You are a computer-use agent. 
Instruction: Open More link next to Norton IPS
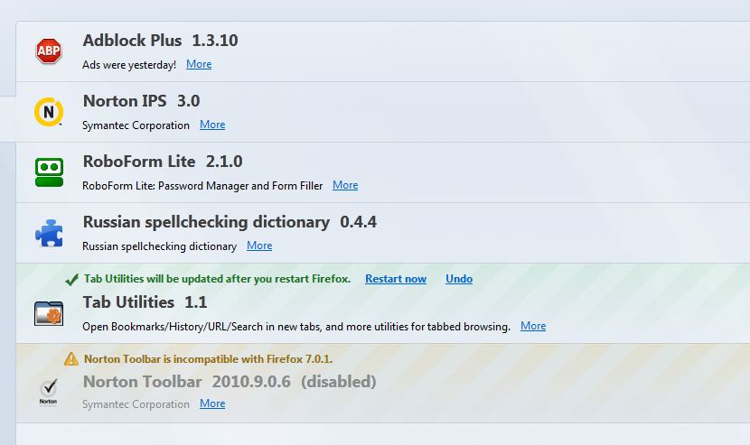click(212, 125)
